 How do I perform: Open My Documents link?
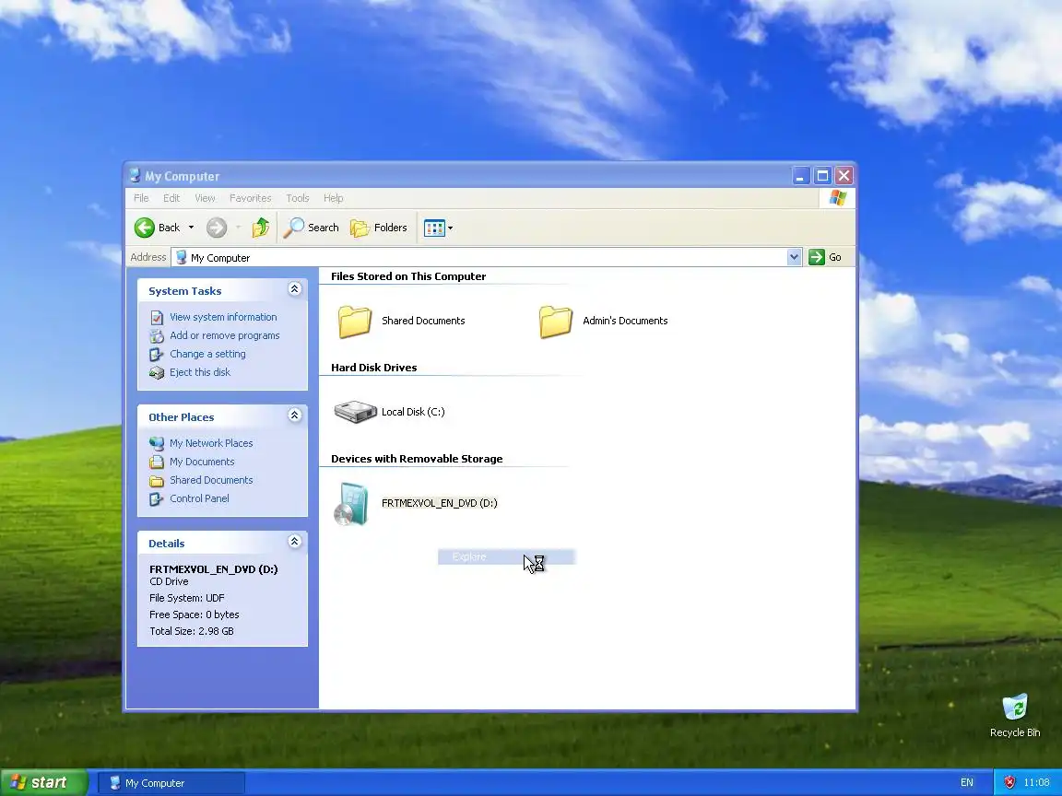(202, 462)
